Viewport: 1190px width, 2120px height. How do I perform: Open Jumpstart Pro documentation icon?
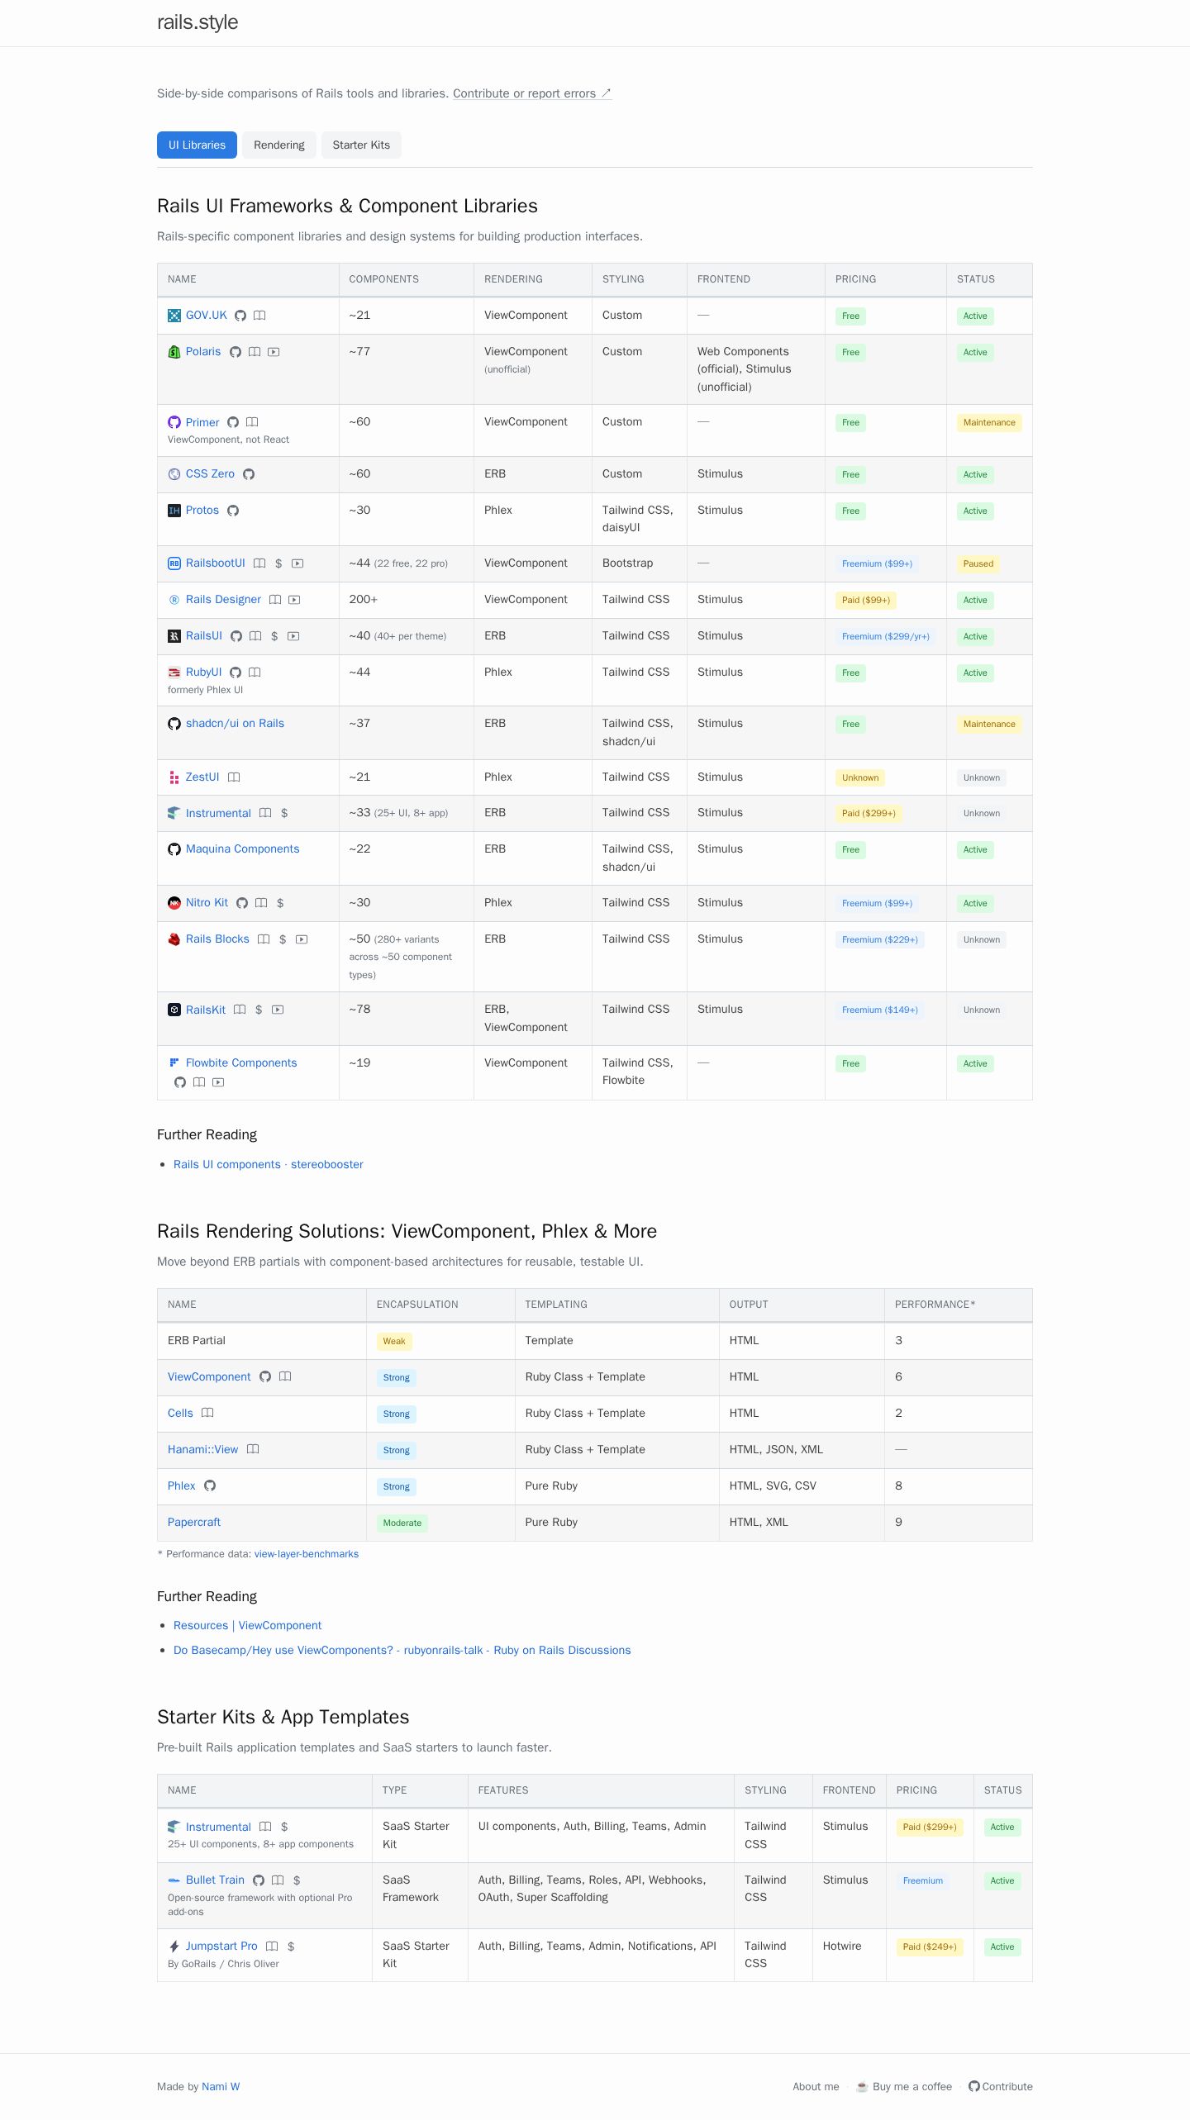[x=272, y=1947]
